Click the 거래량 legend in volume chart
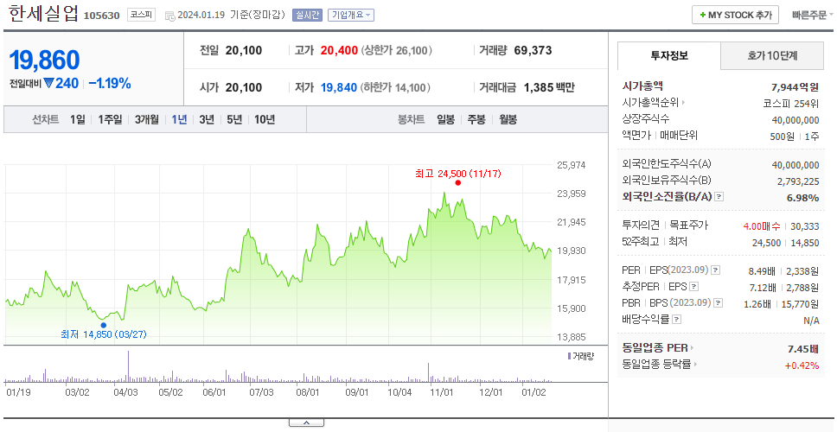 click(x=581, y=356)
